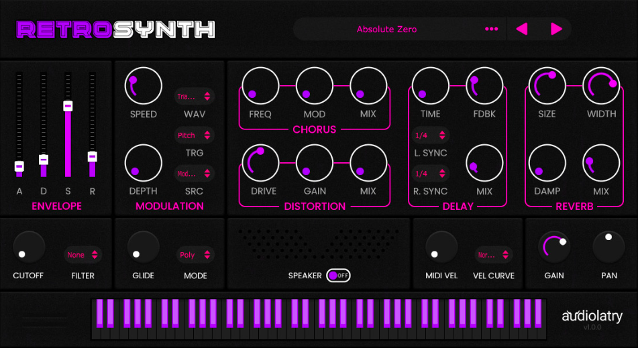Image resolution: width=638 pixels, height=348 pixels.
Task: Click the Delay Time knob
Action: click(431, 86)
